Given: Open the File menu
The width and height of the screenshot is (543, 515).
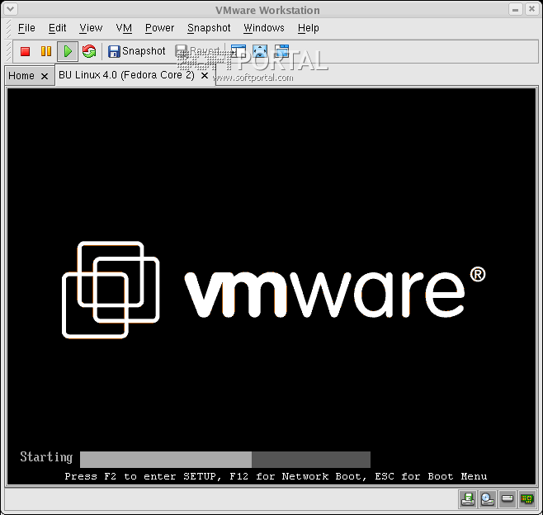Looking at the screenshot, I should 26,28.
